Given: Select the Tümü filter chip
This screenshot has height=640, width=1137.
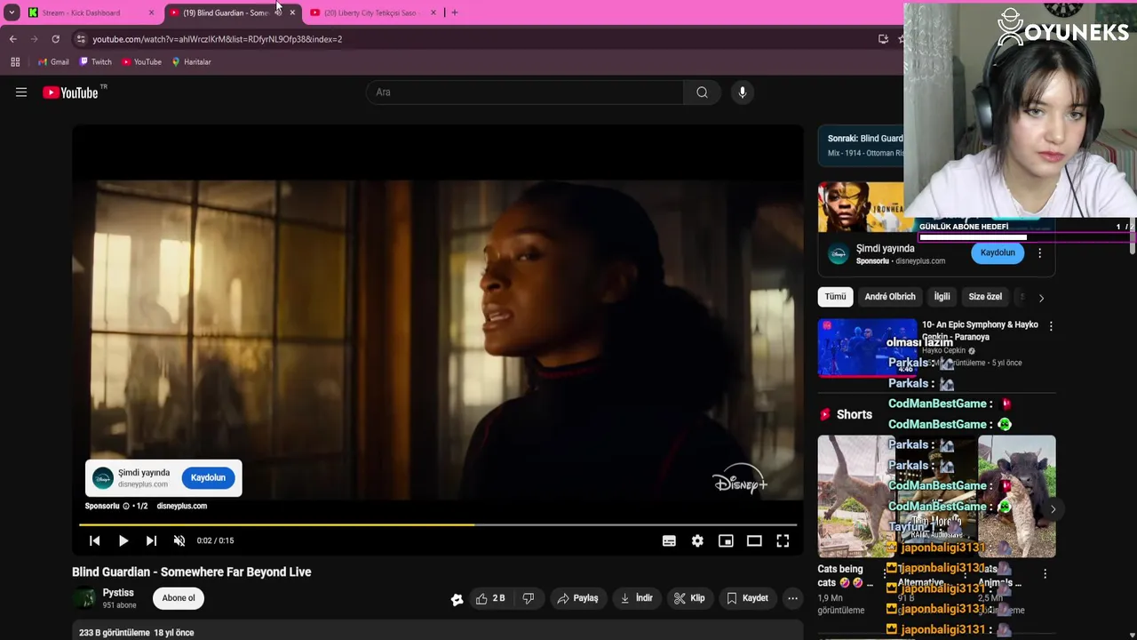Looking at the screenshot, I should [x=835, y=297].
